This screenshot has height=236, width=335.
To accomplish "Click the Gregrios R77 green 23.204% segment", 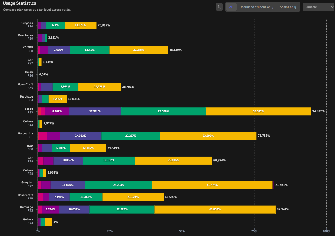I will (119, 185).
